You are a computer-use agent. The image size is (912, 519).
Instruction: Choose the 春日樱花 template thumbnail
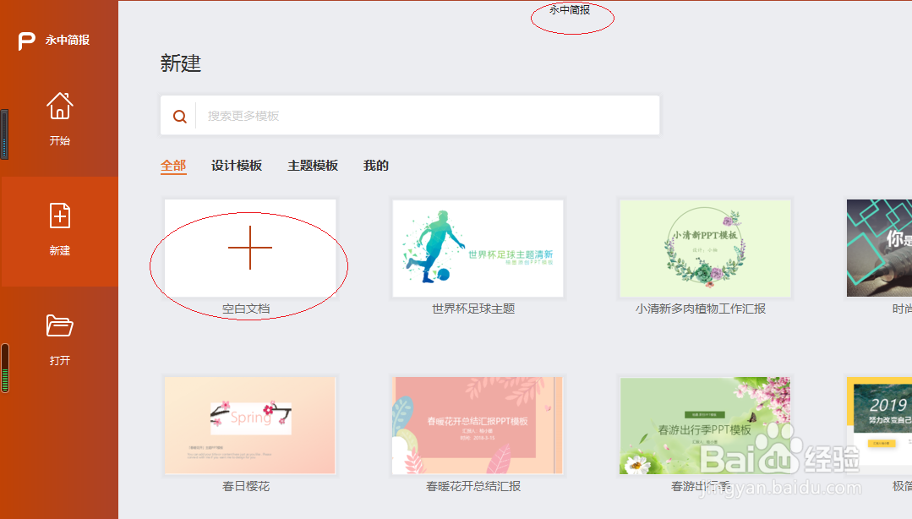(250, 425)
